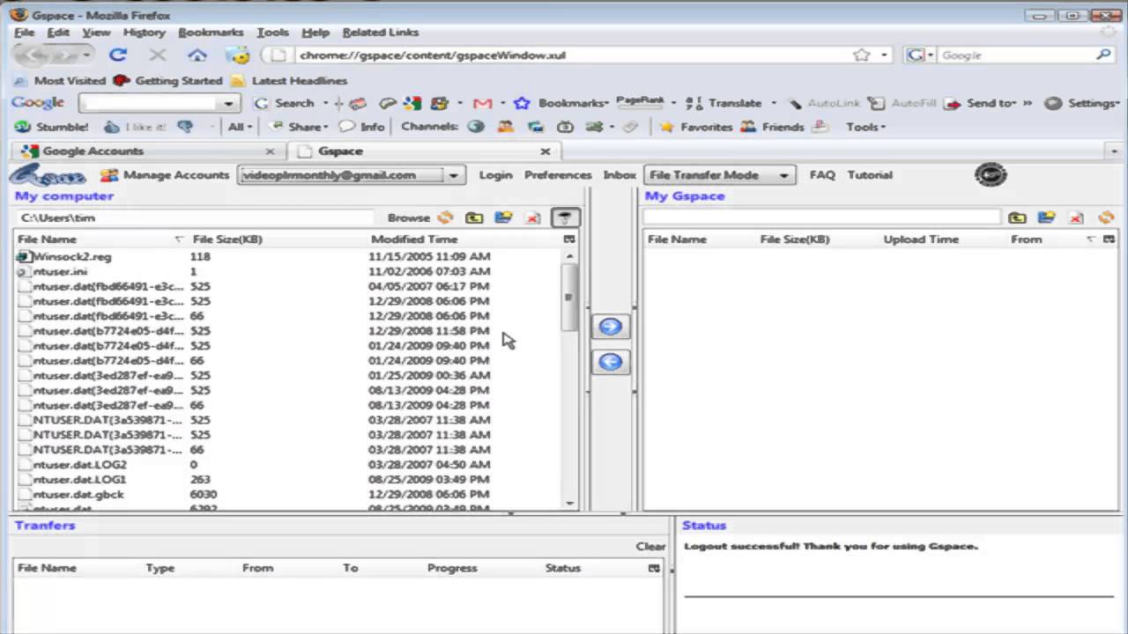Open column picker in My computer list
Viewport: 1128px width, 634px height.
[x=569, y=240]
